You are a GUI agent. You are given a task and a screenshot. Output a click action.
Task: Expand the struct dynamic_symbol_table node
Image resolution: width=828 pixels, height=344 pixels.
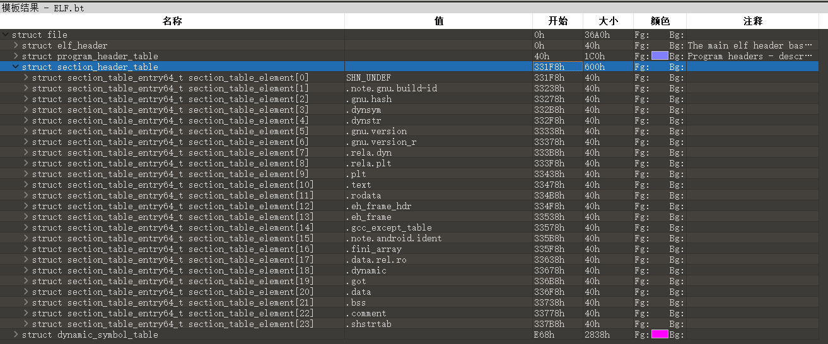click(16, 335)
